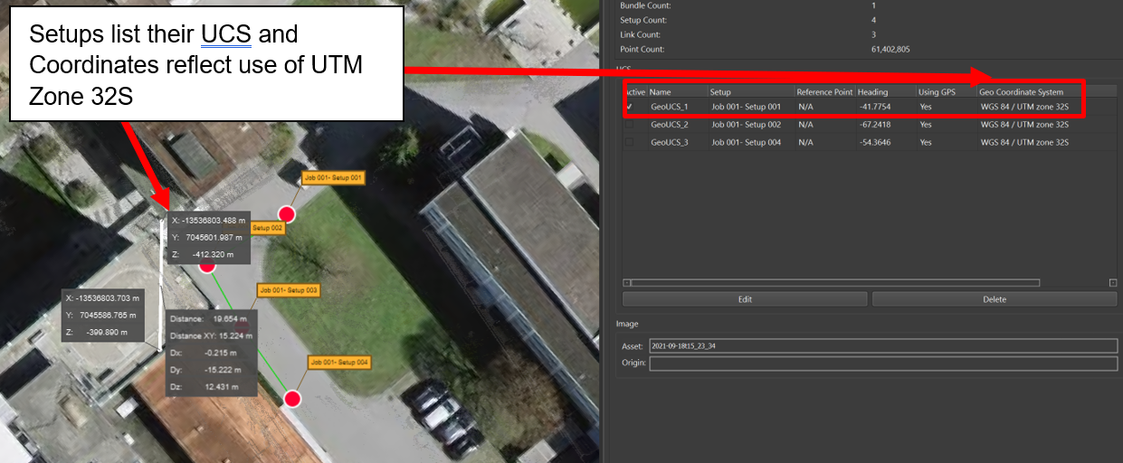This screenshot has height=463, width=1123.
Task: Click the red Setup 002 marker dot
Action: click(x=207, y=265)
